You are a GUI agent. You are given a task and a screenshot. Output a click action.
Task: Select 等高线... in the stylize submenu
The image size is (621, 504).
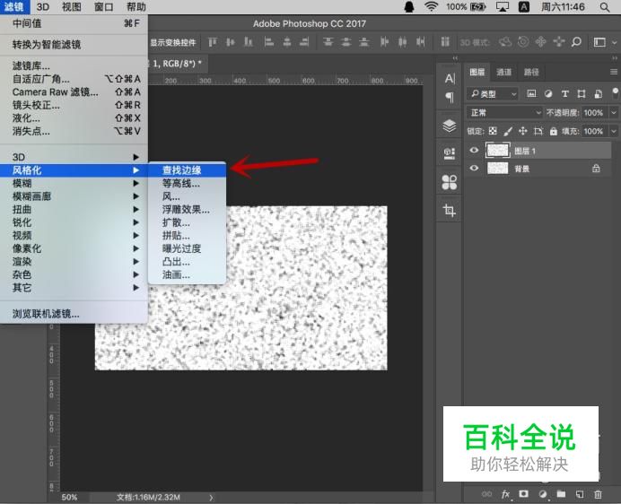tap(187, 183)
